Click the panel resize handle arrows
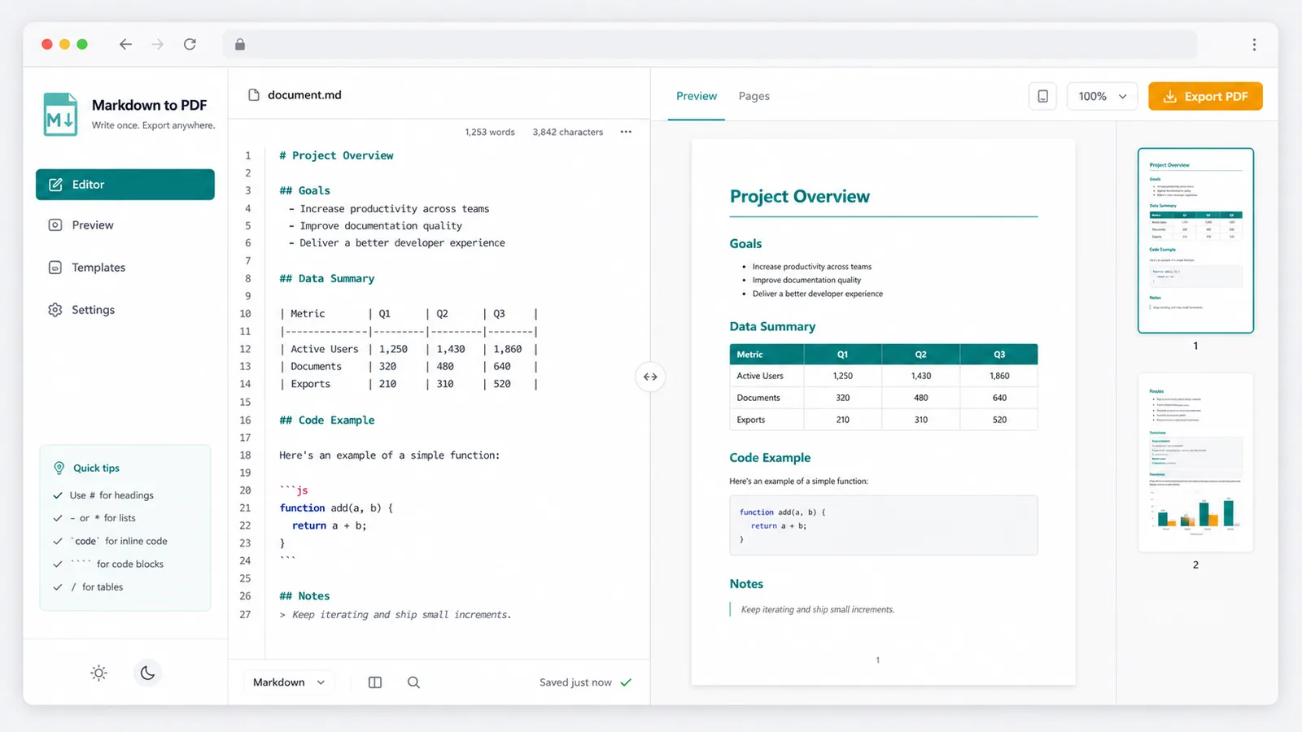1302x732 pixels. click(x=650, y=377)
